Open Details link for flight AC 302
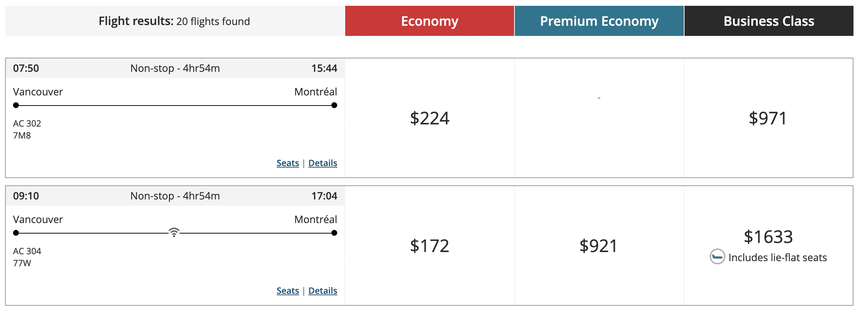This screenshot has width=860, height=309. tap(323, 163)
